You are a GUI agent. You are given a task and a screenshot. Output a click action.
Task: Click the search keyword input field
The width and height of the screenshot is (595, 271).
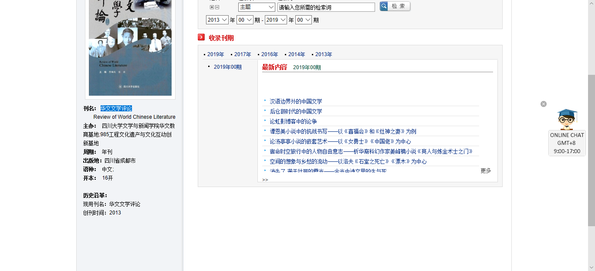pos(326,7)
